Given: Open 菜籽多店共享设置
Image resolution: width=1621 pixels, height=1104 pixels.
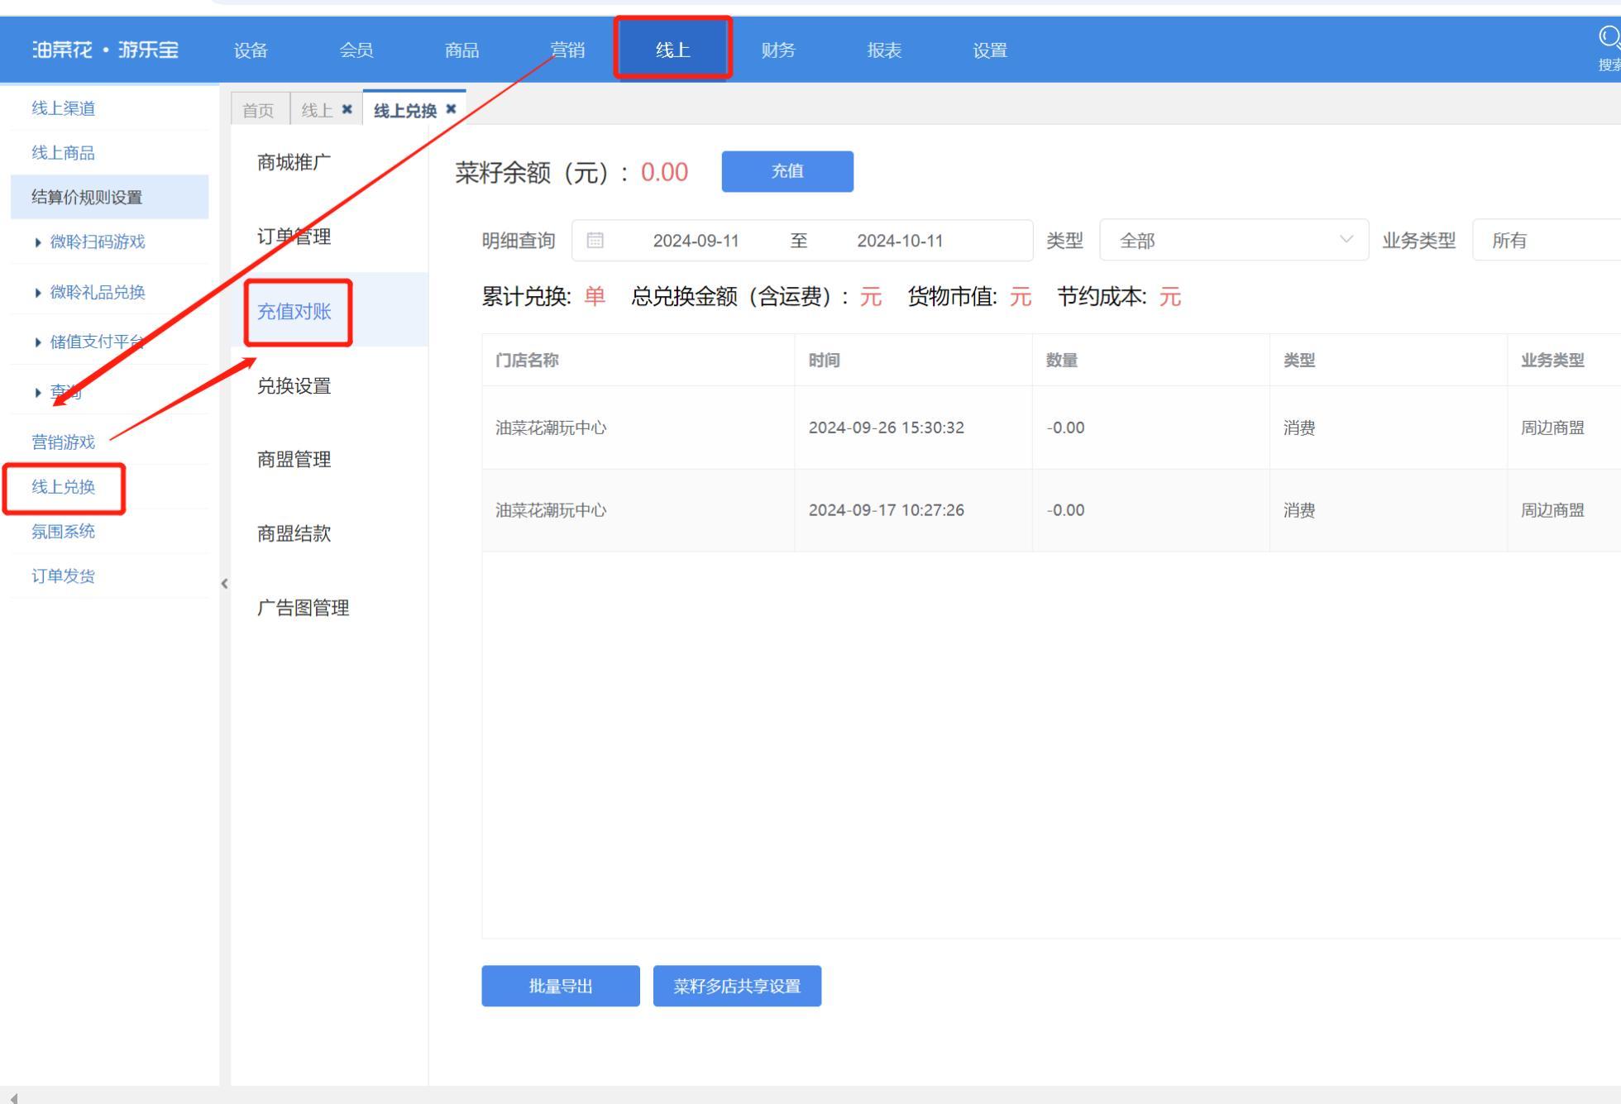Looking at the screenshot, I should click(x=737, y=986).
